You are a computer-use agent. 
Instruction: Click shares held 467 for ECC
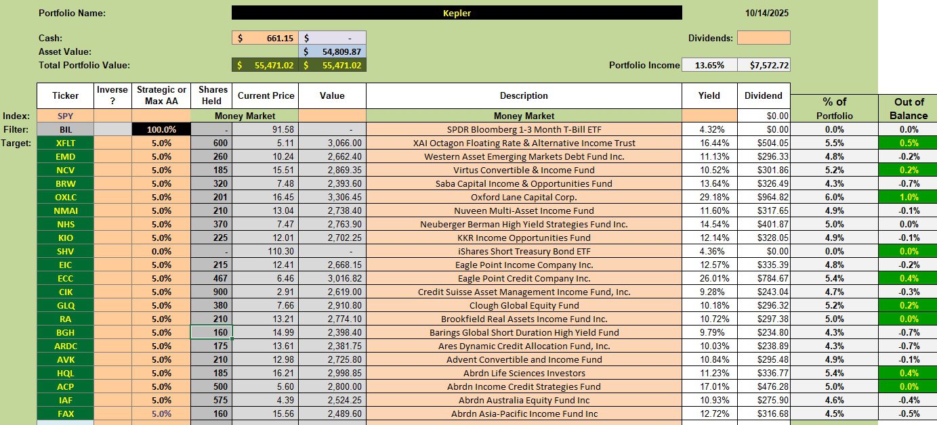pos(211,278)
